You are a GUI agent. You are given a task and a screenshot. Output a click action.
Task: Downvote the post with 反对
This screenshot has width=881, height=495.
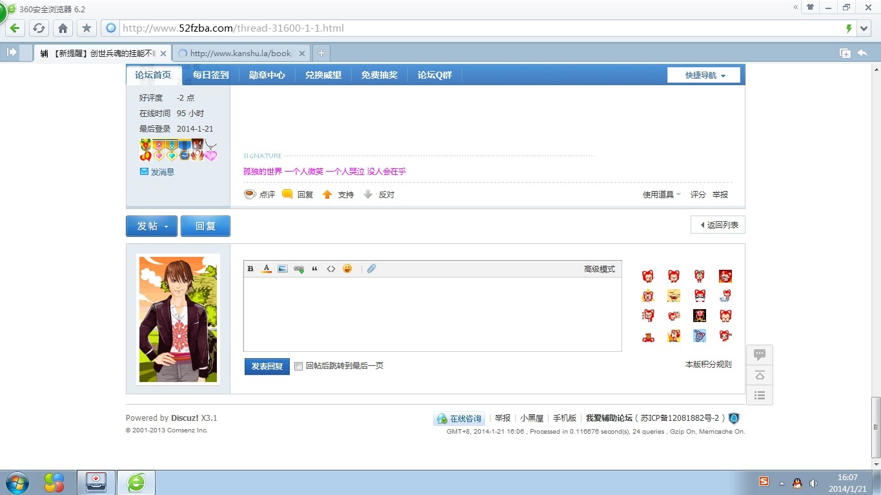tap(379, 194)
